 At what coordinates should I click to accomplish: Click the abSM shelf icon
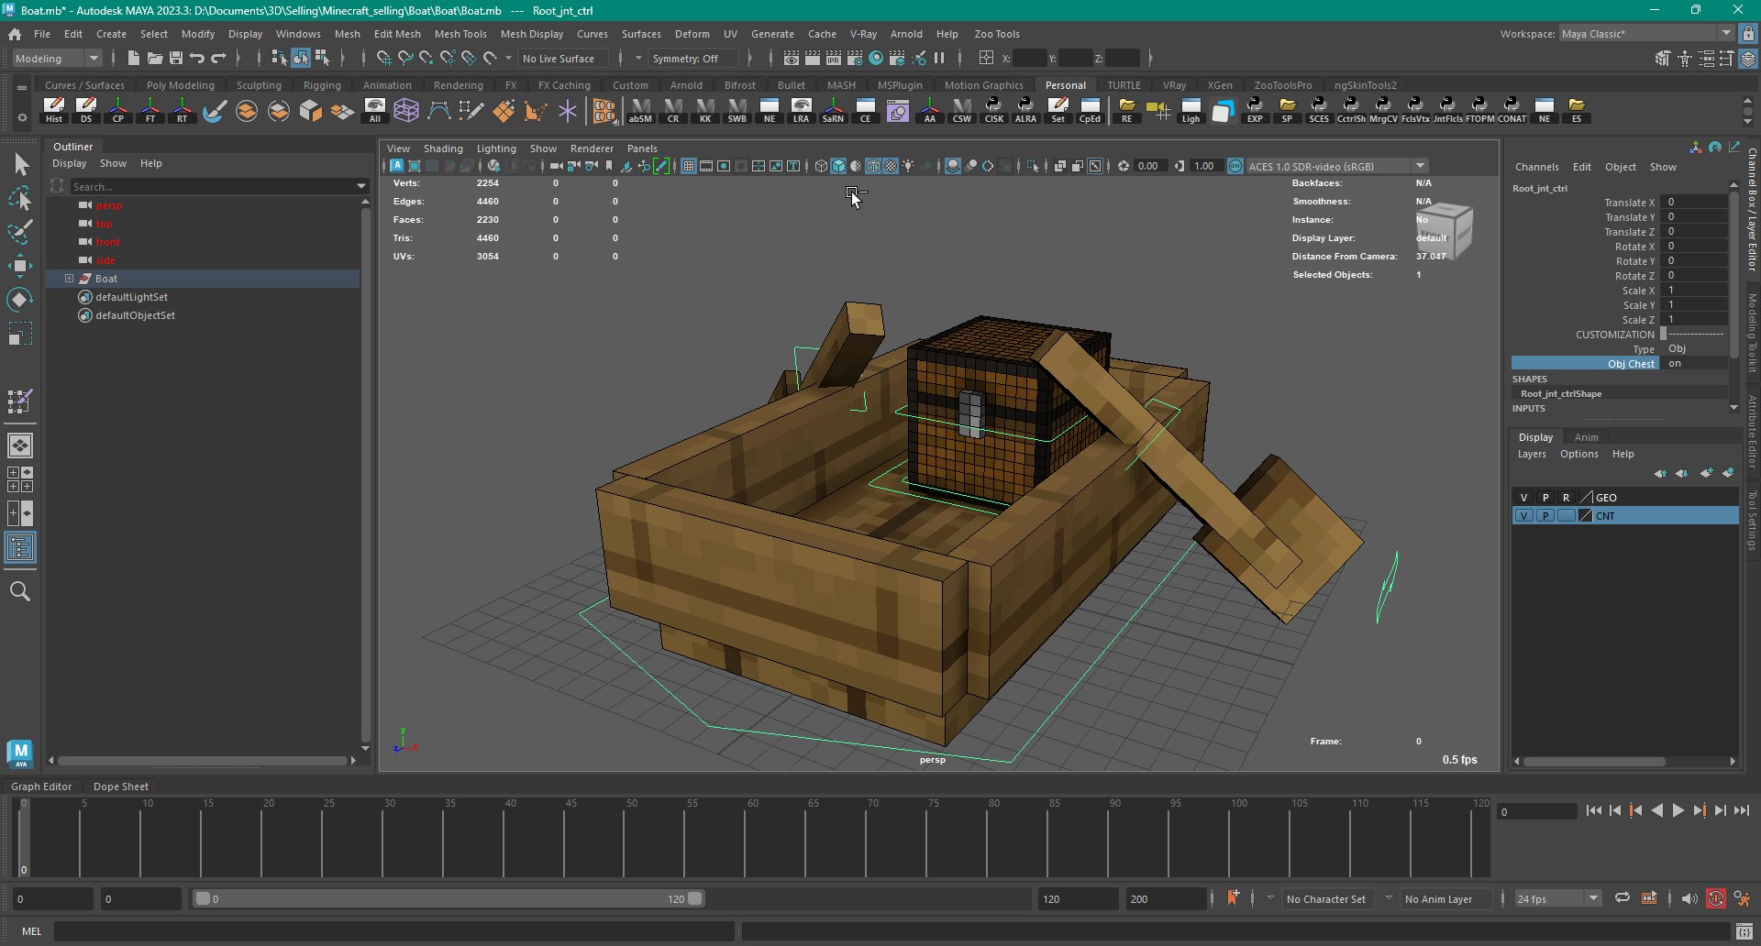[640, 110]
